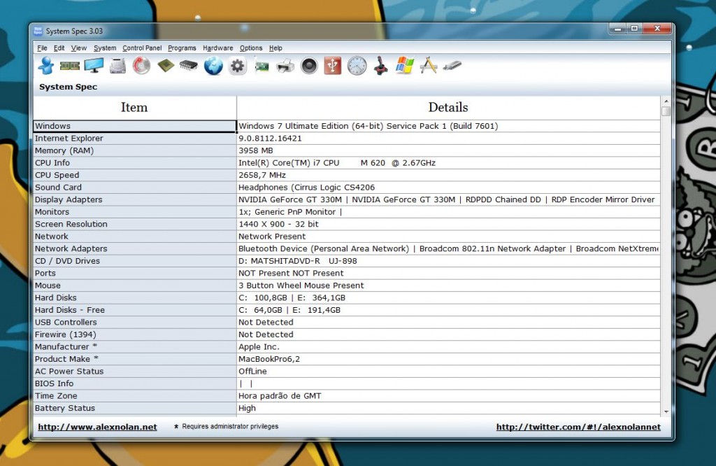Select the Battery Status item cell
Viewport: 716px width, 466px height.
click(134, 408)
